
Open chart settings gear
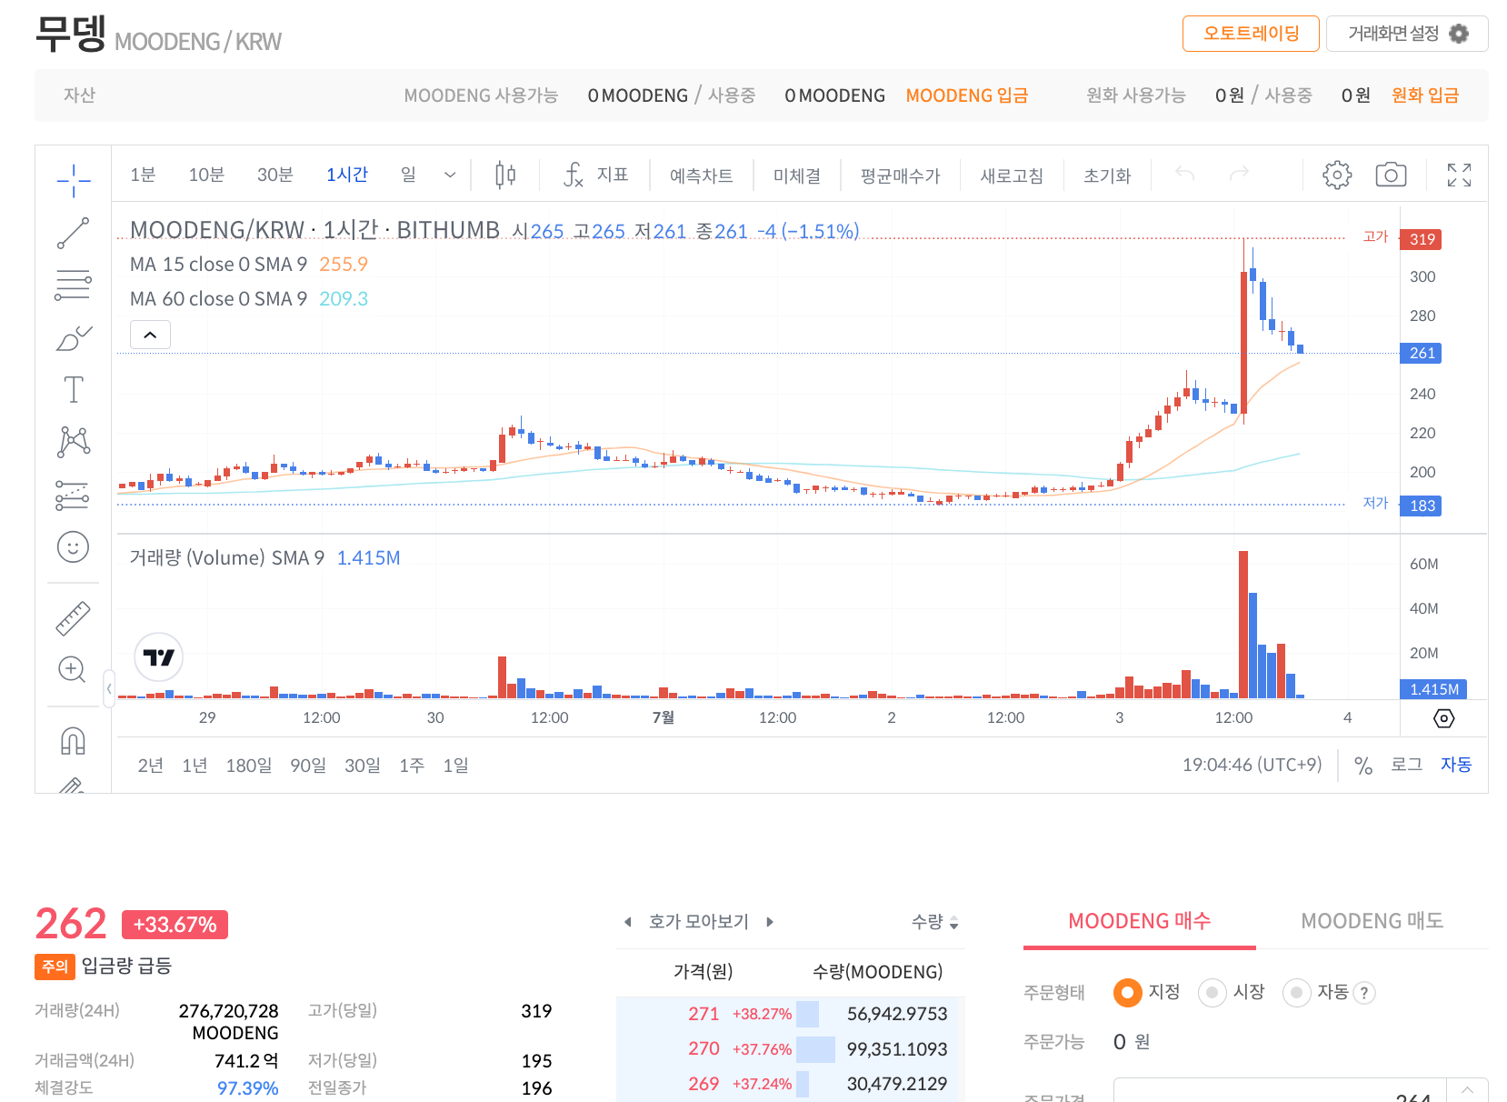[x=1337, y=175]
